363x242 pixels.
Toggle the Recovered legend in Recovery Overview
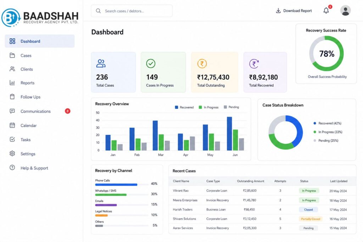point(184,107)
